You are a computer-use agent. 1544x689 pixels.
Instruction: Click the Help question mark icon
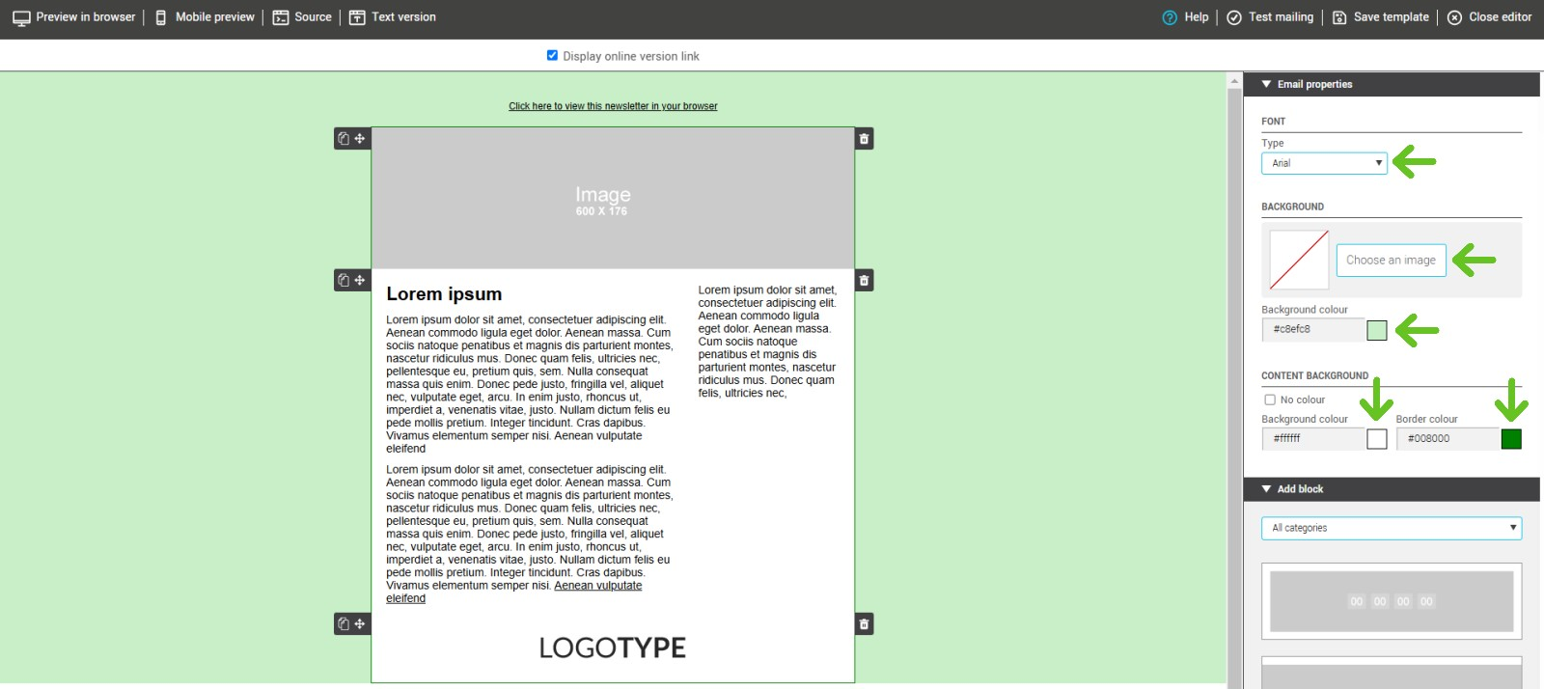click(1170, 17)
